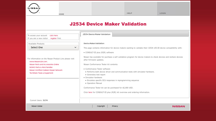Click 'Operation Manual' bullet text
Screen dimensions: 216x121
94,83
